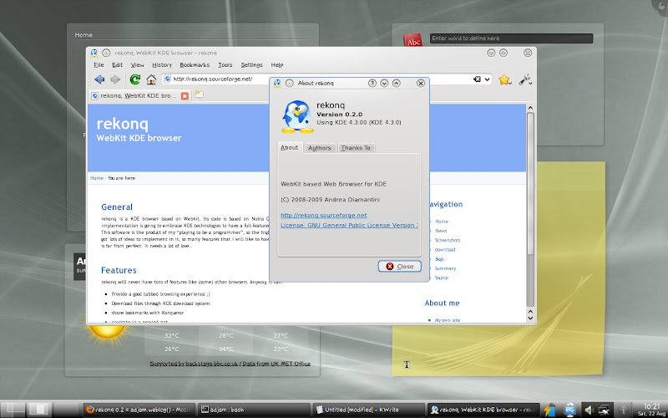The image size is (668, 418).
Task: Open the Screenshots navigation link
Action: tap(448, 240)
